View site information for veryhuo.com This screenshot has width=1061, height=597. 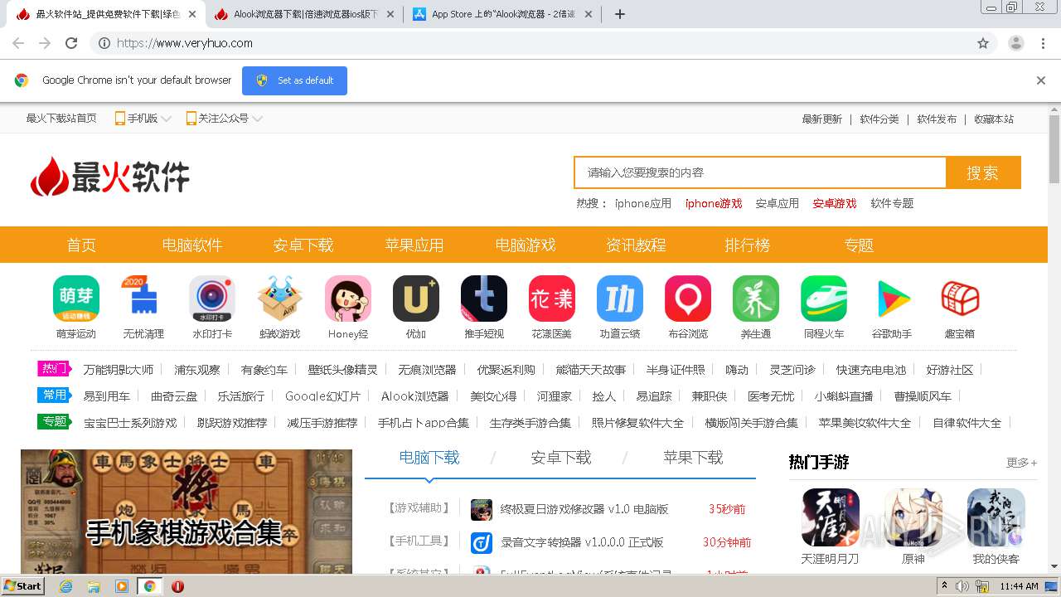click(x=104, y=43)
